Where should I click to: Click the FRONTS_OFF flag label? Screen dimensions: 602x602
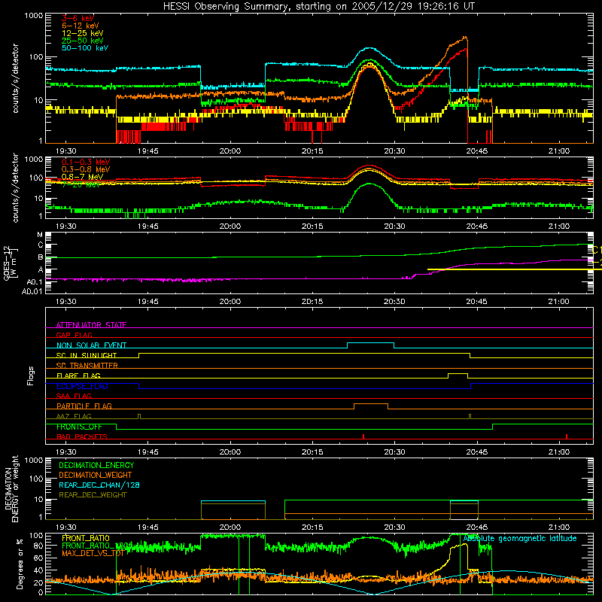pyautogui.click(x=79, y=427)
